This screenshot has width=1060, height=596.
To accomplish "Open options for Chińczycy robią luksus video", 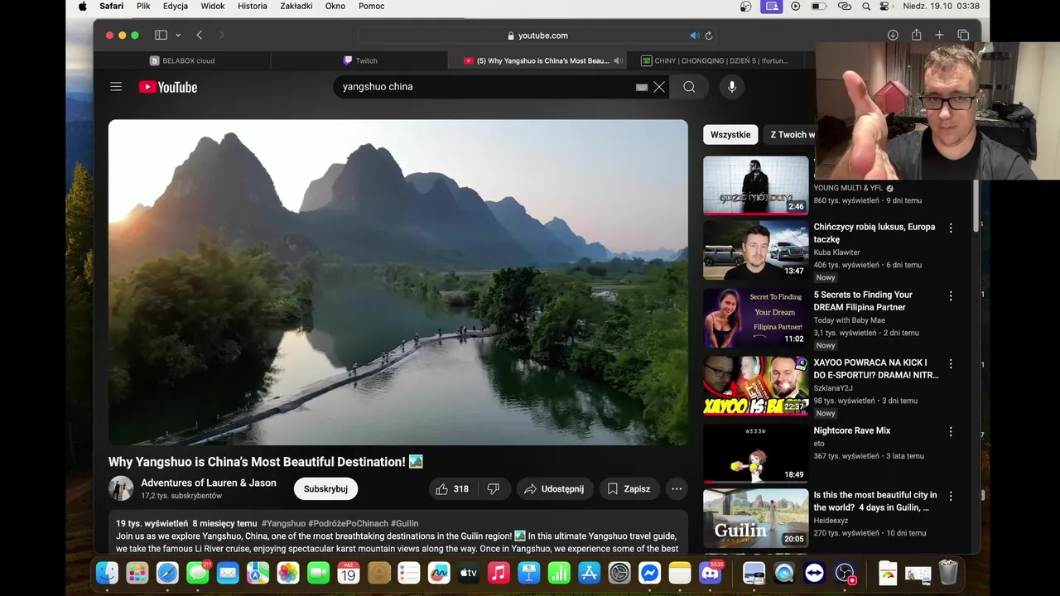I will (951, 228).
